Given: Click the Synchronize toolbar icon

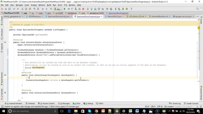Looking at the screenshot, I should click(x=10, y=9).
